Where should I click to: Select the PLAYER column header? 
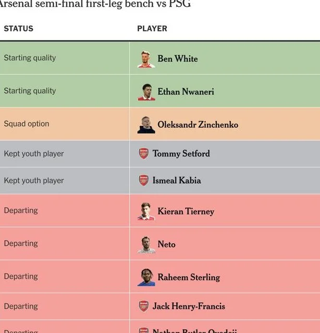tap(152, 29)
